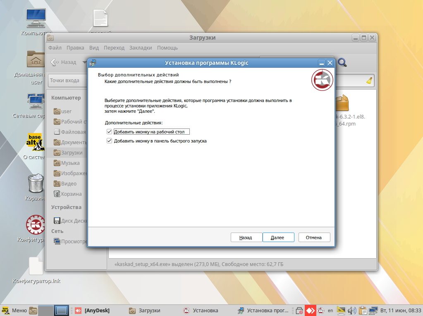Screen dimensions: 423x316
Task: Click the AnyDesk red tray icon
Action: tap(310, 310)
